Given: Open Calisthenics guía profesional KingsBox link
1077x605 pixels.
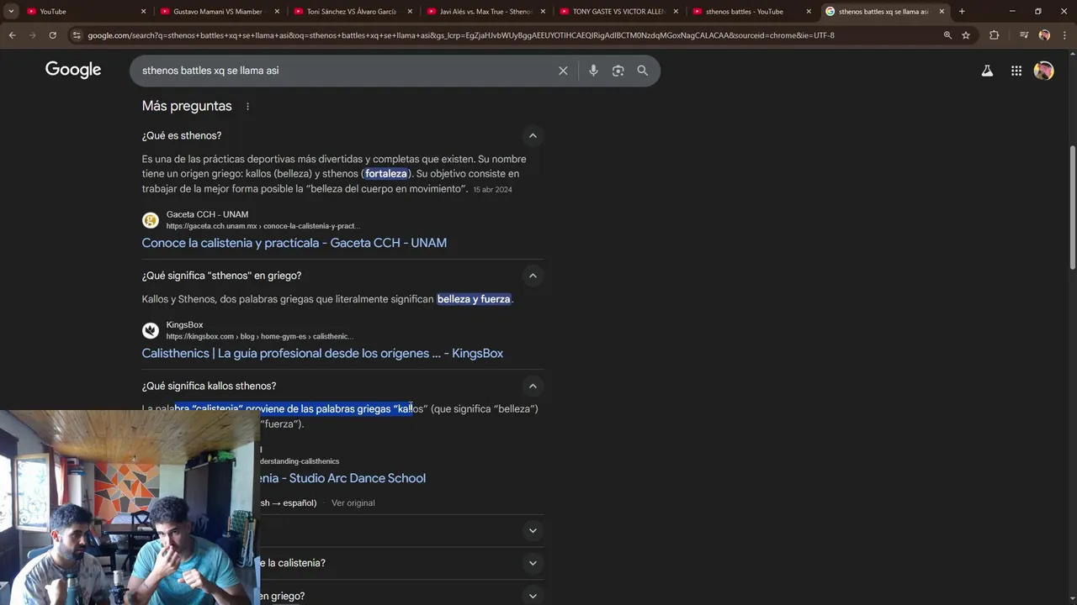Looking at the screenshot, I should pyautogui.click(x=322, y=353).
